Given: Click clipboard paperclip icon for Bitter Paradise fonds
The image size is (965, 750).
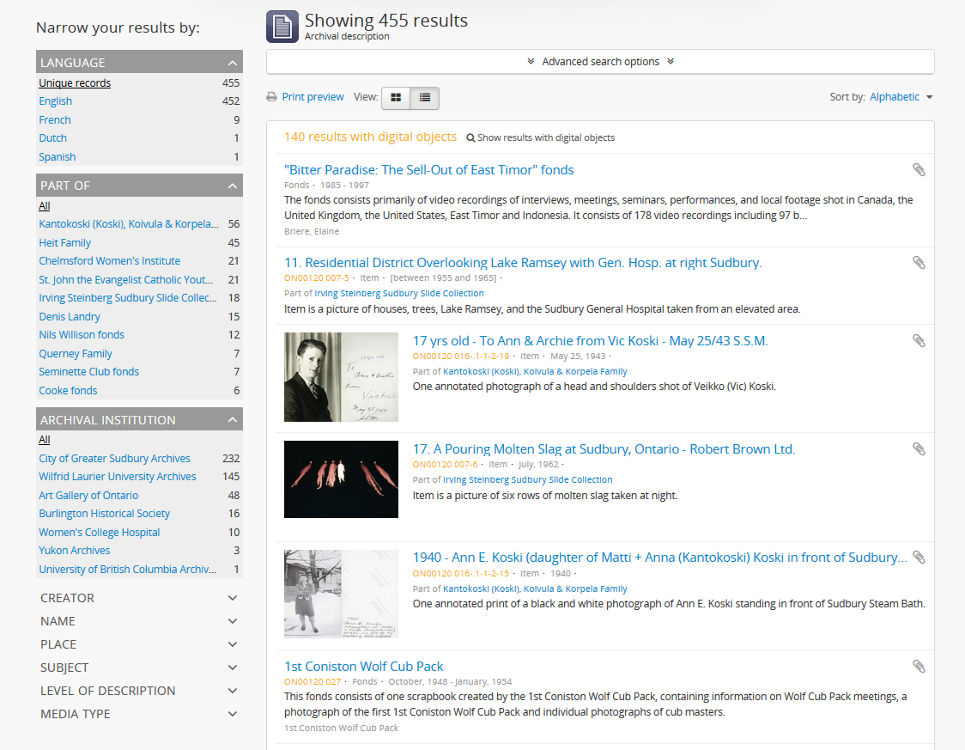Looking at the screenshot, I should (x=919, y=170).
